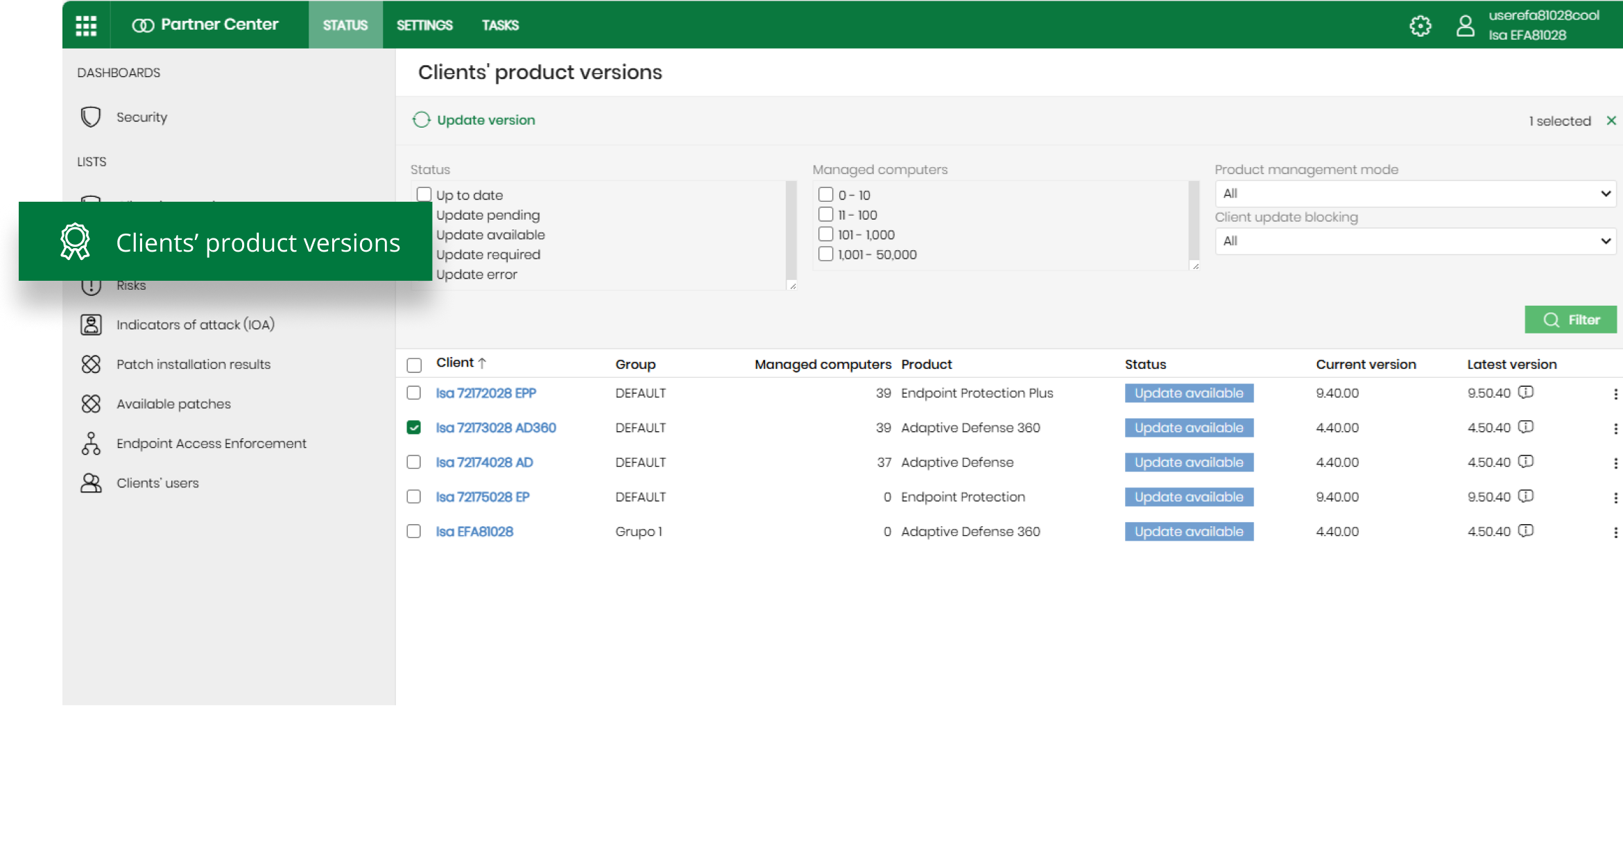
Task: Open Indicators of attack (IOA) icon
Action: click(x=91, y=324)
